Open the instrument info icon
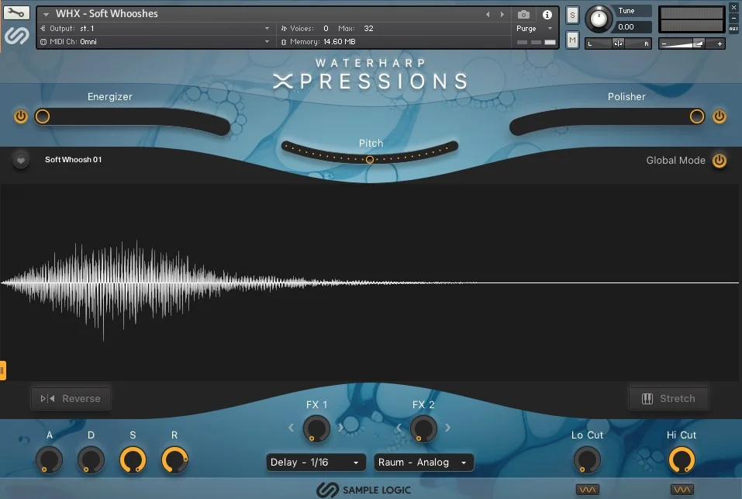Viewport: 742px width, 499px height. click(x=547, y=15)
